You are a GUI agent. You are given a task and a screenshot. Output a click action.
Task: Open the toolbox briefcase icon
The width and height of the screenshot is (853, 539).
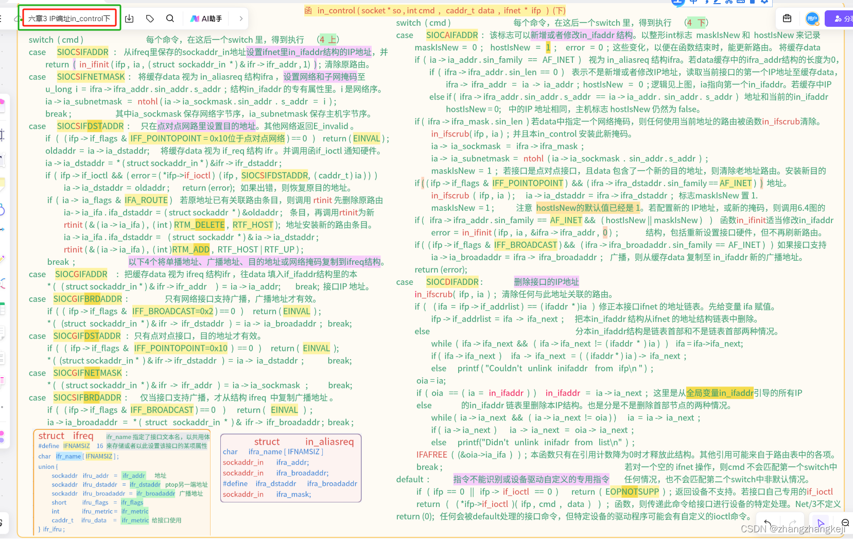pyautogui.click(x=787, y=19)
